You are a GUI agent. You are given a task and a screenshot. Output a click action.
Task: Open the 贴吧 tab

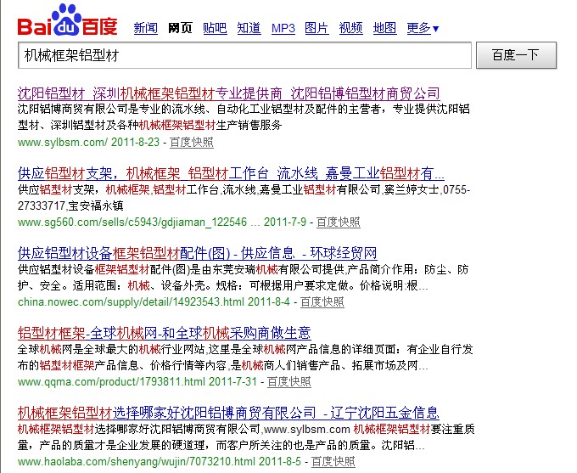(215, 29)
